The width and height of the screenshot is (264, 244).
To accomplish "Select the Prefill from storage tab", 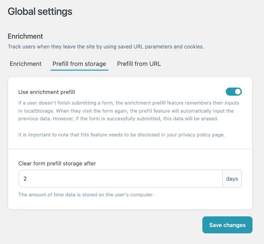I will click(79, 64).
